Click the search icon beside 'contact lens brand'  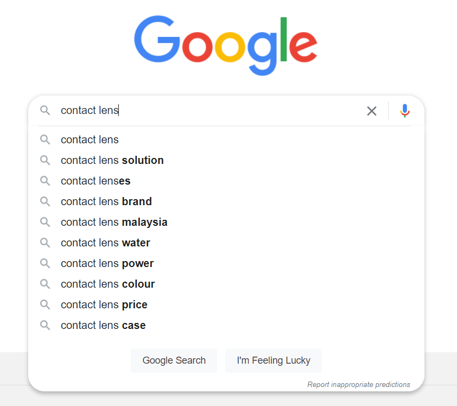(46, 201)
